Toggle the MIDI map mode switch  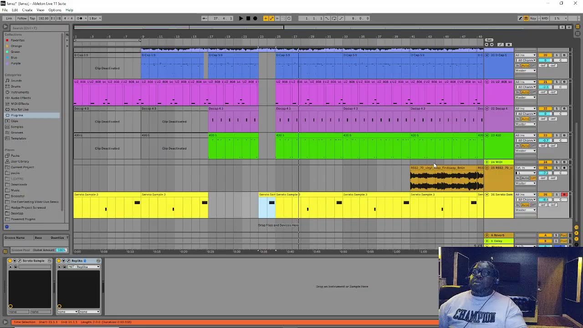545,18
